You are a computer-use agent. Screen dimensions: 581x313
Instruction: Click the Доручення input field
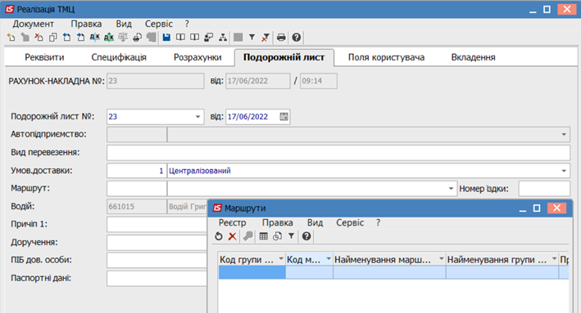(157, 243)
